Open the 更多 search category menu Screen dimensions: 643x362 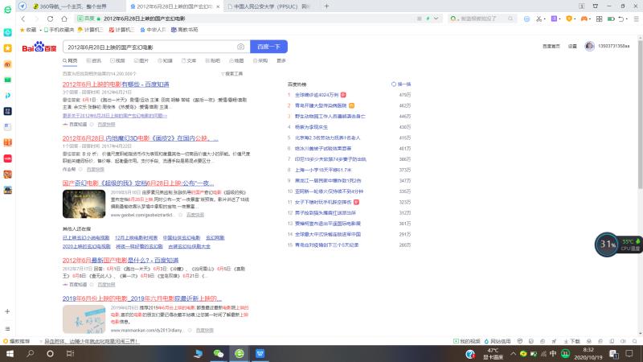[281, 61]
